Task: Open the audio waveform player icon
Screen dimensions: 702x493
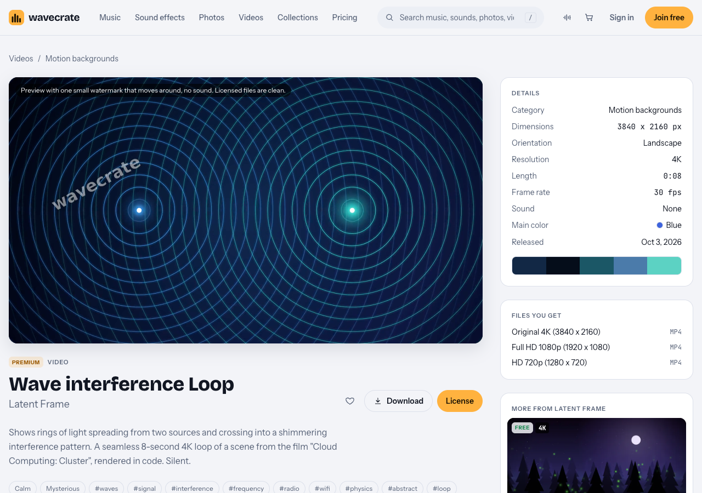Action: point(567,18)
